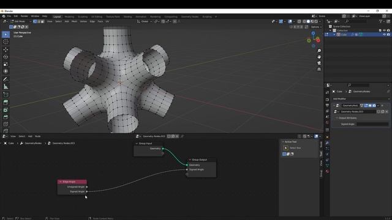Open the viewport Options dropdown
This screenshot has width=392, height=220.
(316, 27)
